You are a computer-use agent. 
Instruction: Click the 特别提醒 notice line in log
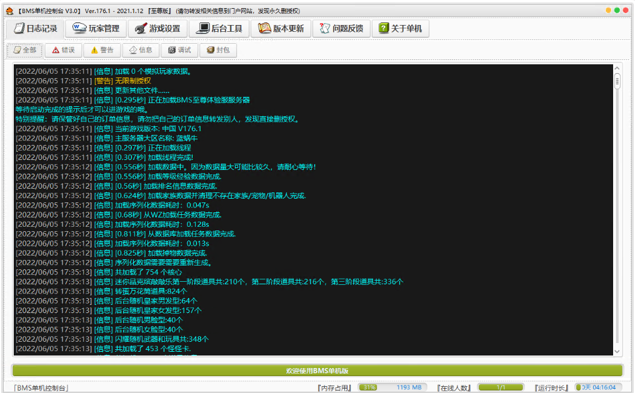157,119
